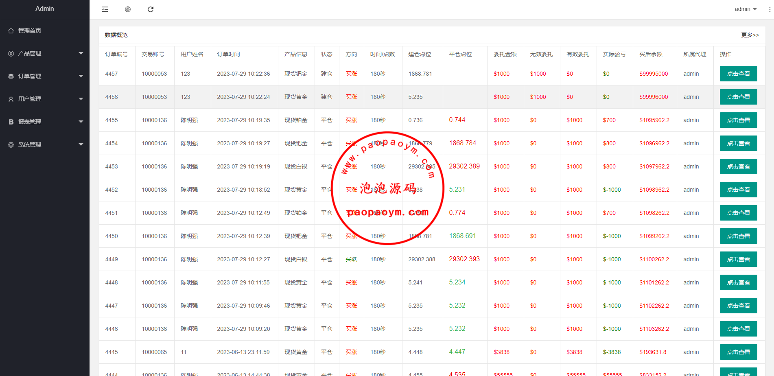The width and height of the screenshot is (774, 376).
Task: Open the vertical more-options dots icon
Action: click(x=770, y=9)
